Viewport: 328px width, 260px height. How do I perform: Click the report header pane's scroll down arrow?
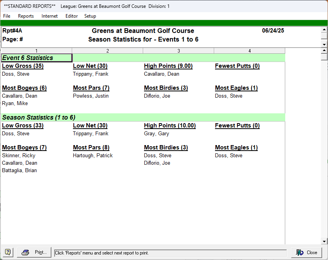(324, 45)
